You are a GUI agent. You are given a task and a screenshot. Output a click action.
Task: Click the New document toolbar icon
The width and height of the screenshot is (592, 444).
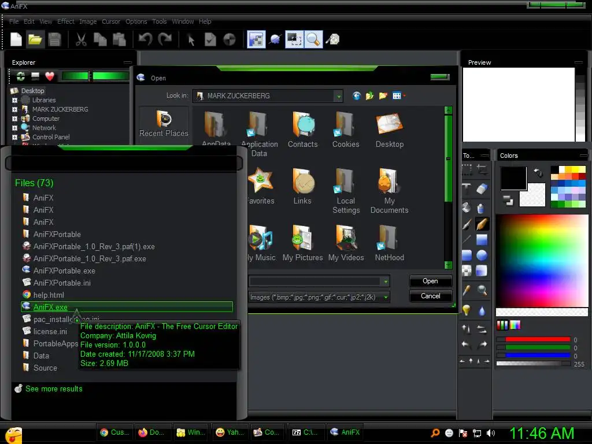[16, 39]
